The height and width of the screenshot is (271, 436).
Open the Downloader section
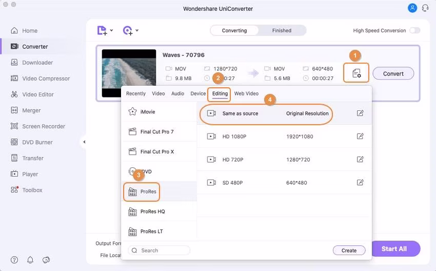click(32, 63)
